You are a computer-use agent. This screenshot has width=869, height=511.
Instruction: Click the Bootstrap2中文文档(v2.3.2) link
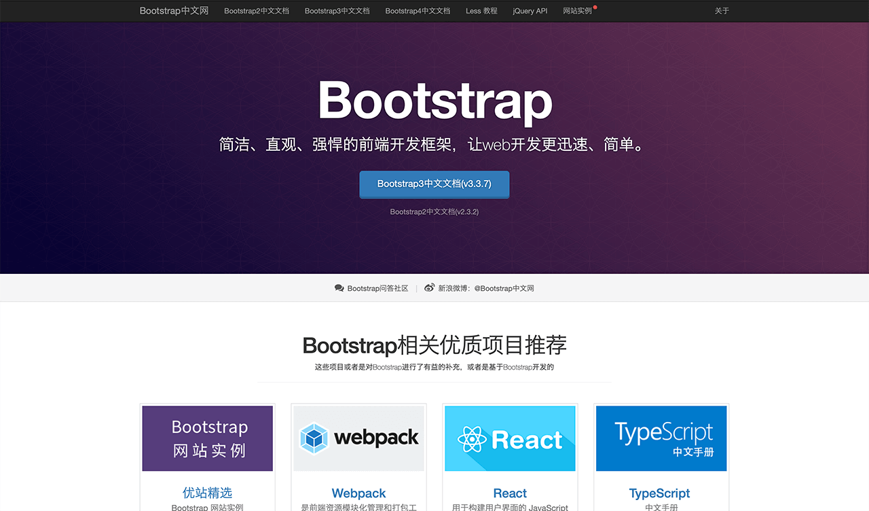pyautogui.click(x=434, y=212)
